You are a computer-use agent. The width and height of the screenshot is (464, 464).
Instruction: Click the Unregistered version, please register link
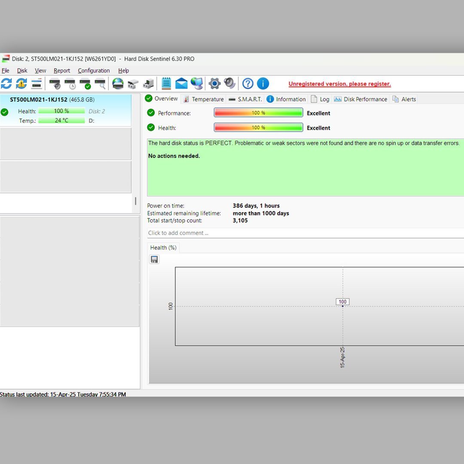click(x=339, y=84)
